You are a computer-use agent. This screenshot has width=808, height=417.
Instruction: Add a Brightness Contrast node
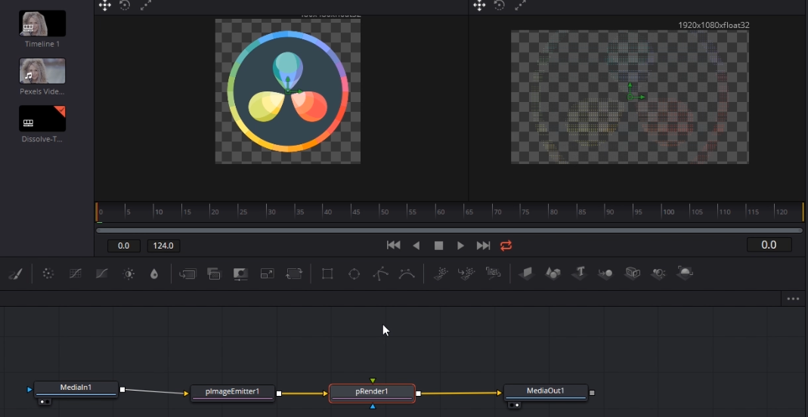(128, 274)
